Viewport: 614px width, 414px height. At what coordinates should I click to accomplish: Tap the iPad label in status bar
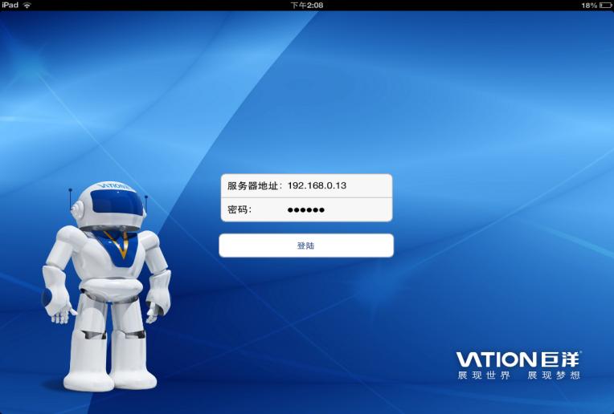click(x=10, y=5)
